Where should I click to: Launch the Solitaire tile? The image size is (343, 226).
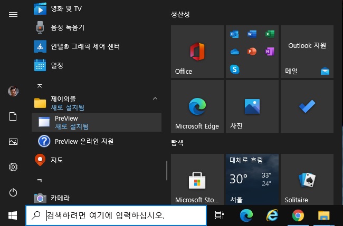307,179
